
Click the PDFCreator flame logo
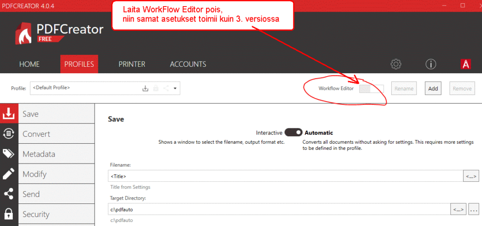24,33
